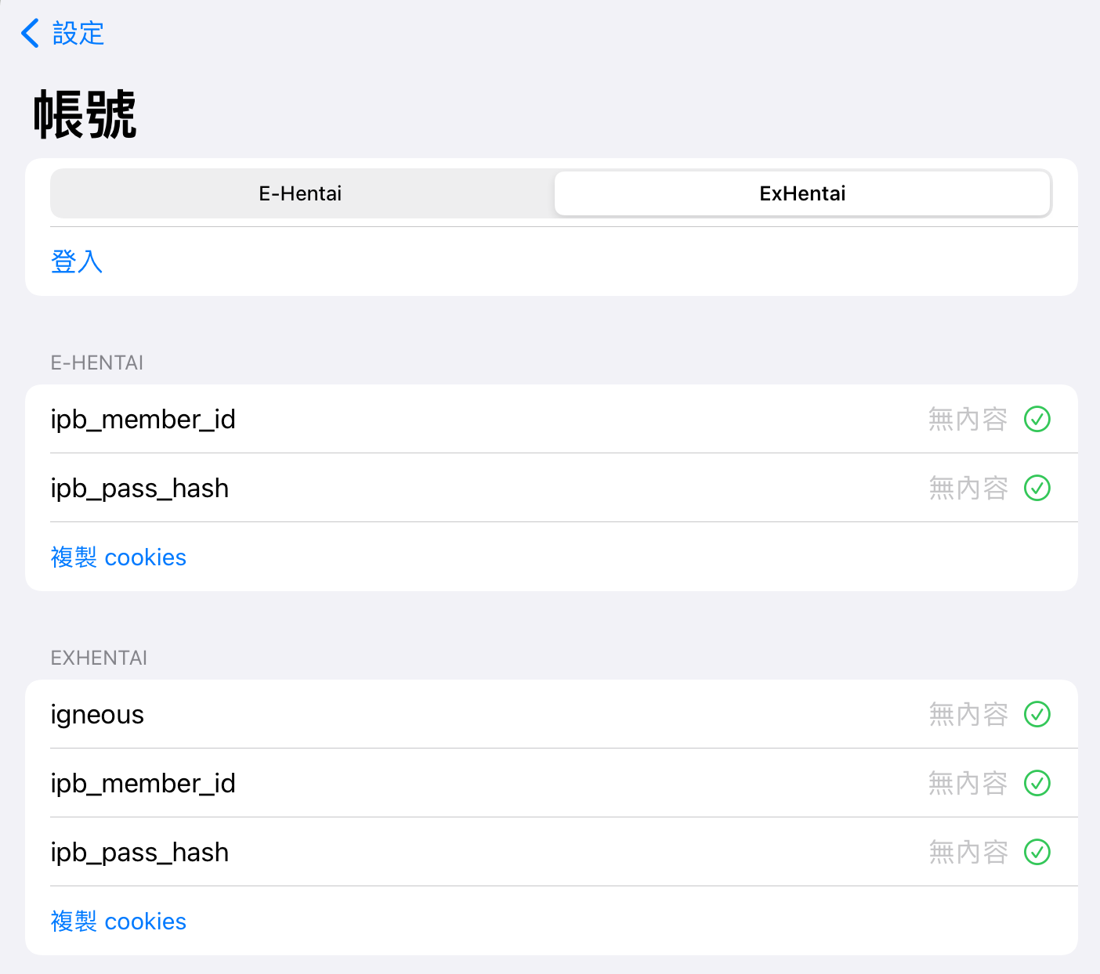Select ExHentai ipb_pass_hash row label

(139, 853)
